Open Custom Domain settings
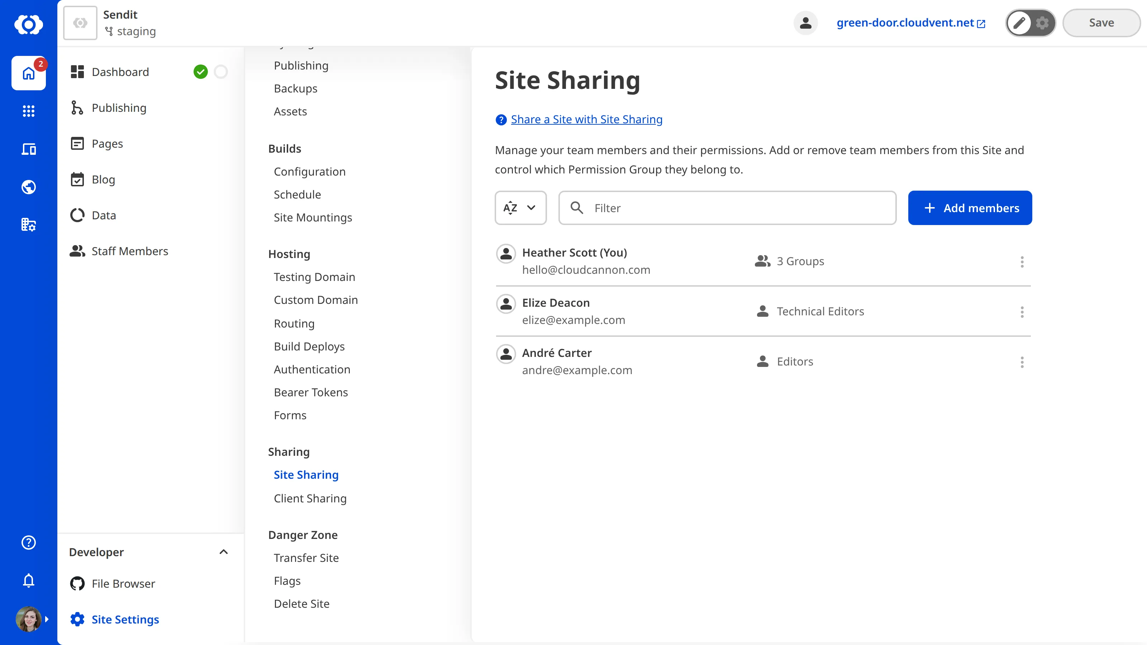Image resolution: width=1147 pixels, height=645 pixels. (x=316, y=300)
